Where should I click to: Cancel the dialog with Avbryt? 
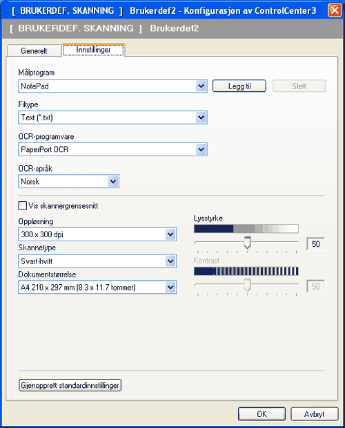[x=315, y=414]
